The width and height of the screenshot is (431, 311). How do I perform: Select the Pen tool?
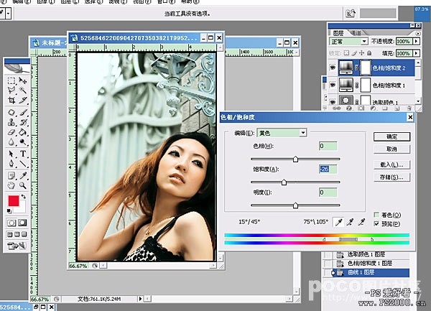[11, 164]
